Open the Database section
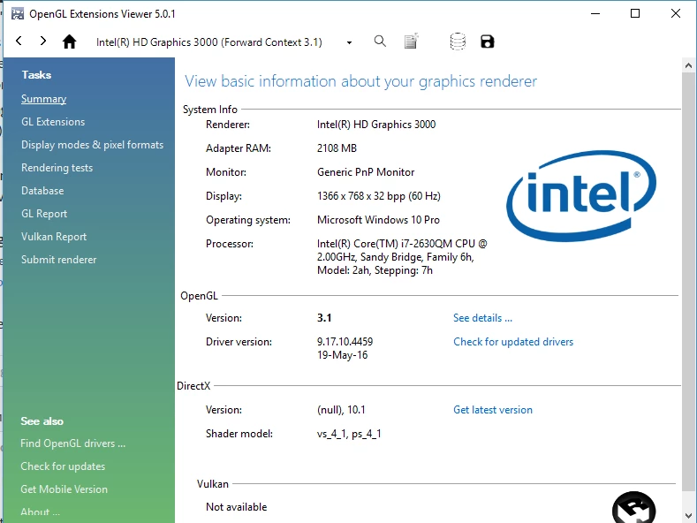Image resolution: width=697 pixels, height=523 pixels. pos(42,191)
